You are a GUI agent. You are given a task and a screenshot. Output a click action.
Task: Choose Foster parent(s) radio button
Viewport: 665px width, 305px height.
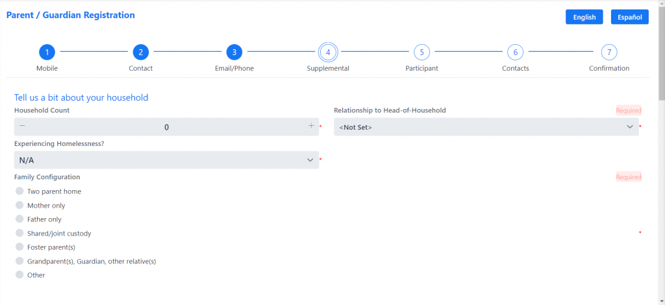(x=19, y=247)
